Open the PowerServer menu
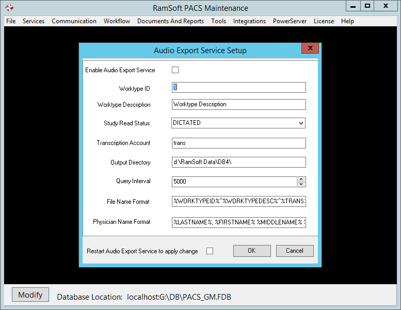The image size is (401, 310). (290, 21)
